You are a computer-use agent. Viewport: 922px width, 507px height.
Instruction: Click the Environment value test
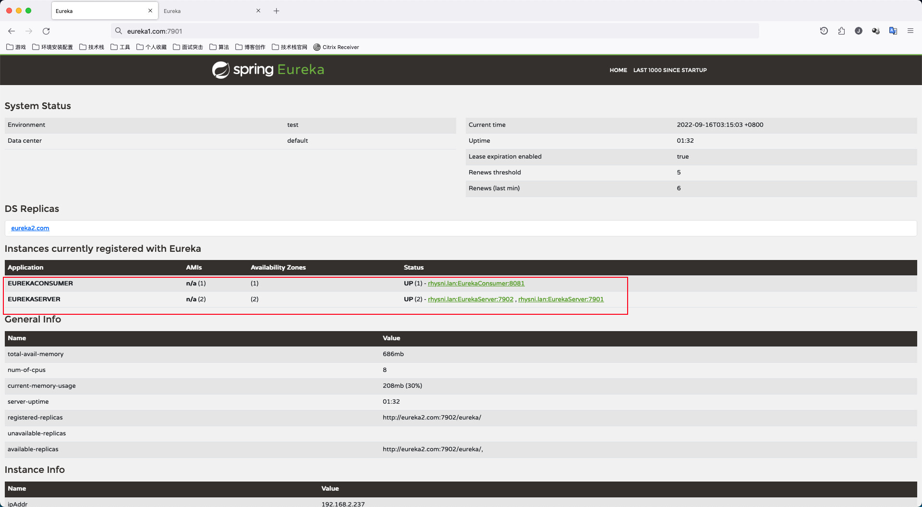(x=293, y=125)
